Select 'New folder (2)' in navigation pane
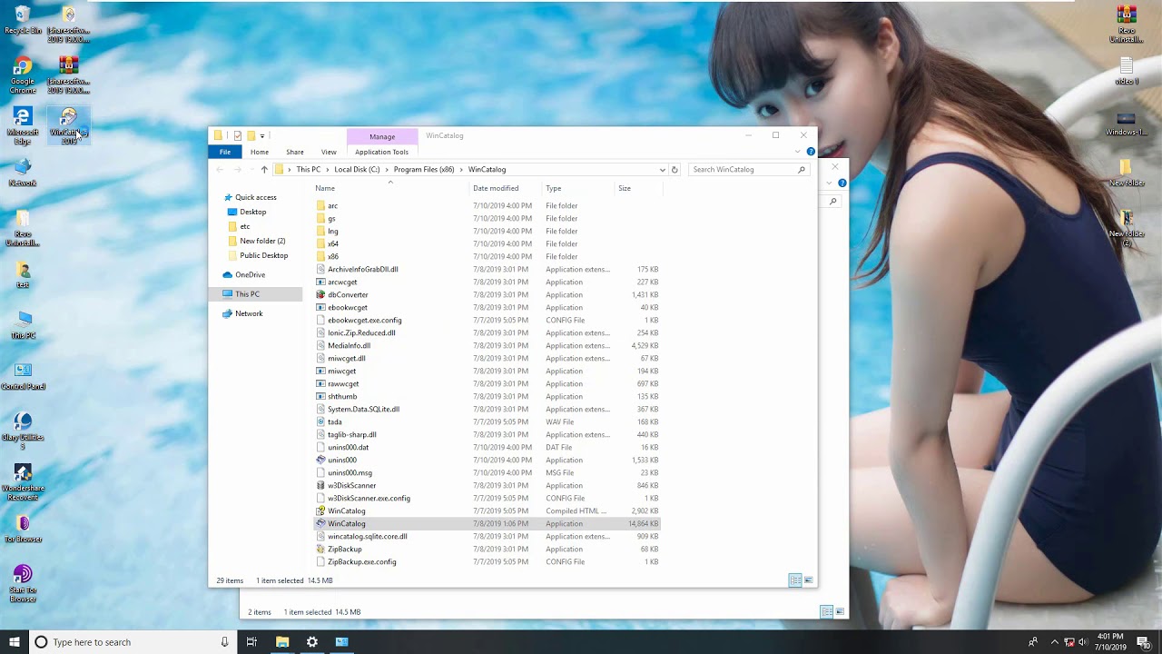The image size is (1162, 654). click(x=262, y=241)
